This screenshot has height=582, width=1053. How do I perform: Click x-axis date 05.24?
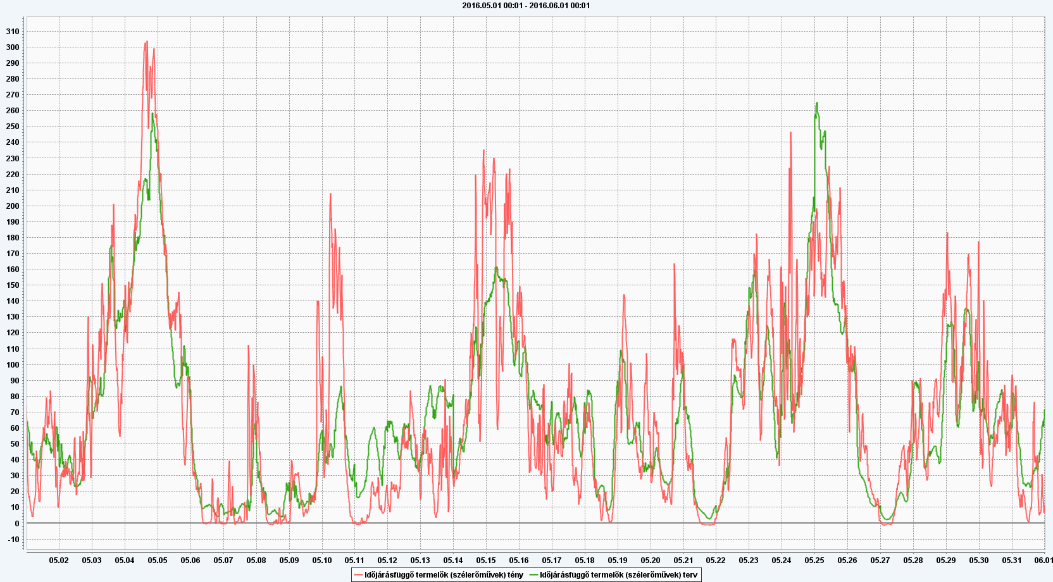click(782, 560)
